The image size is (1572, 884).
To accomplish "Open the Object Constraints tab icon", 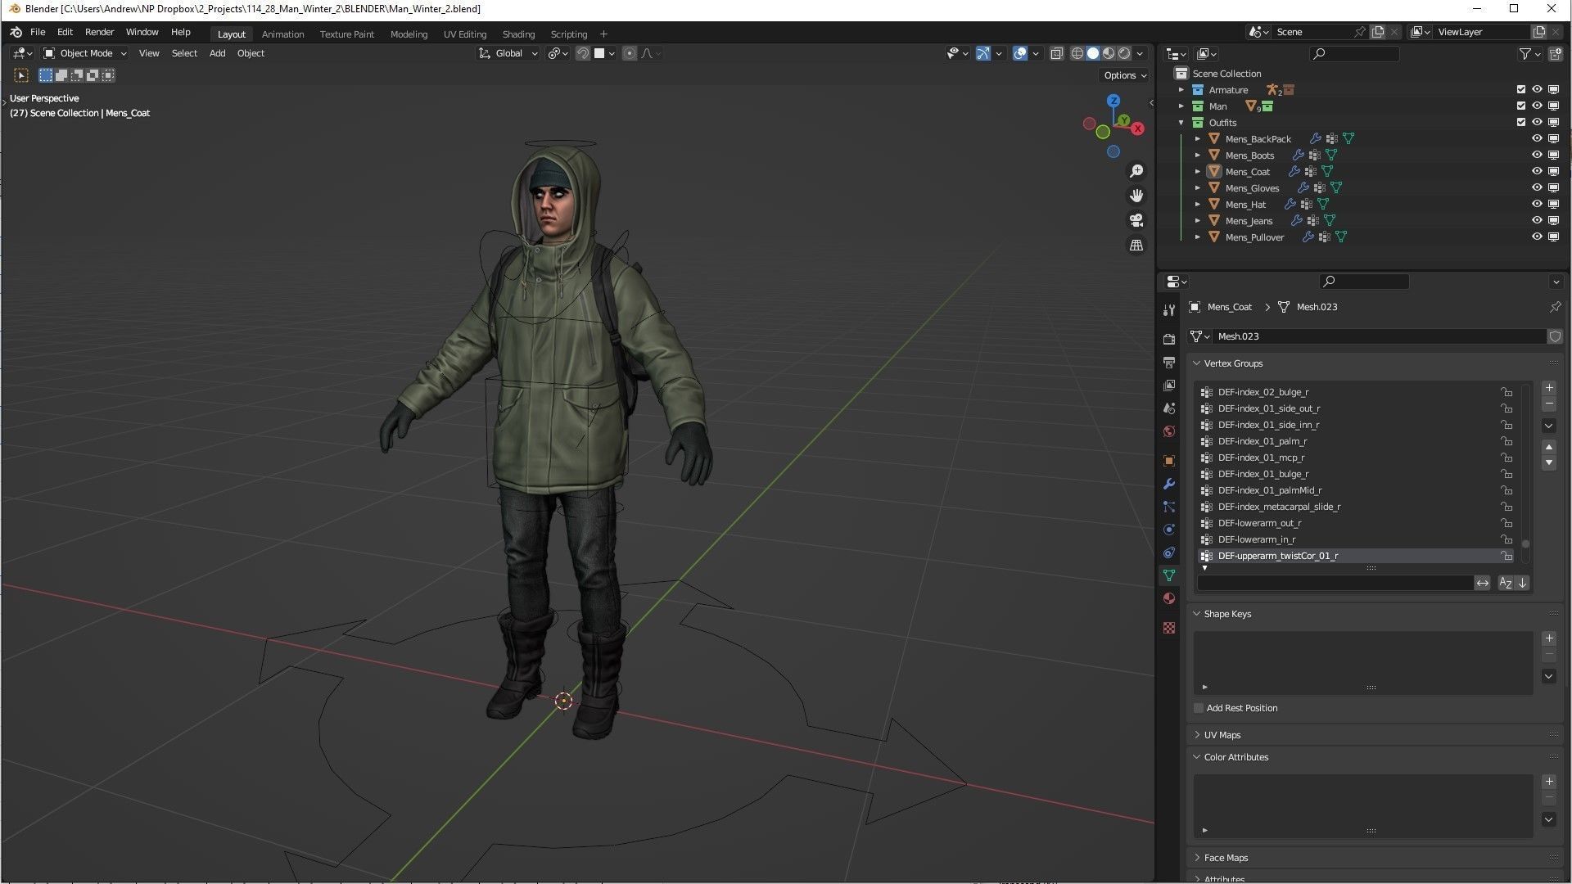I will [1169, 552].
